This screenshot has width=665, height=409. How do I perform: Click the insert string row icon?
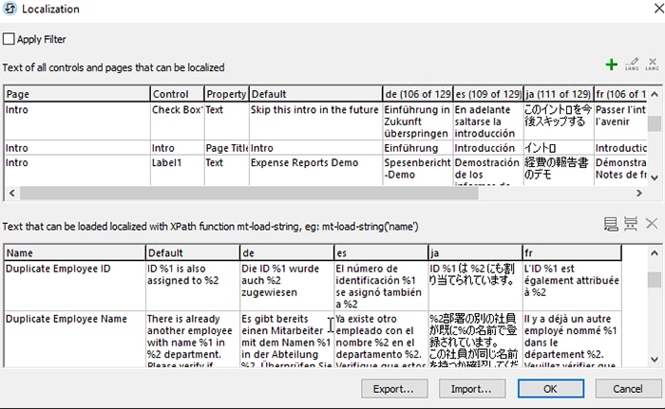click(631, 223)
